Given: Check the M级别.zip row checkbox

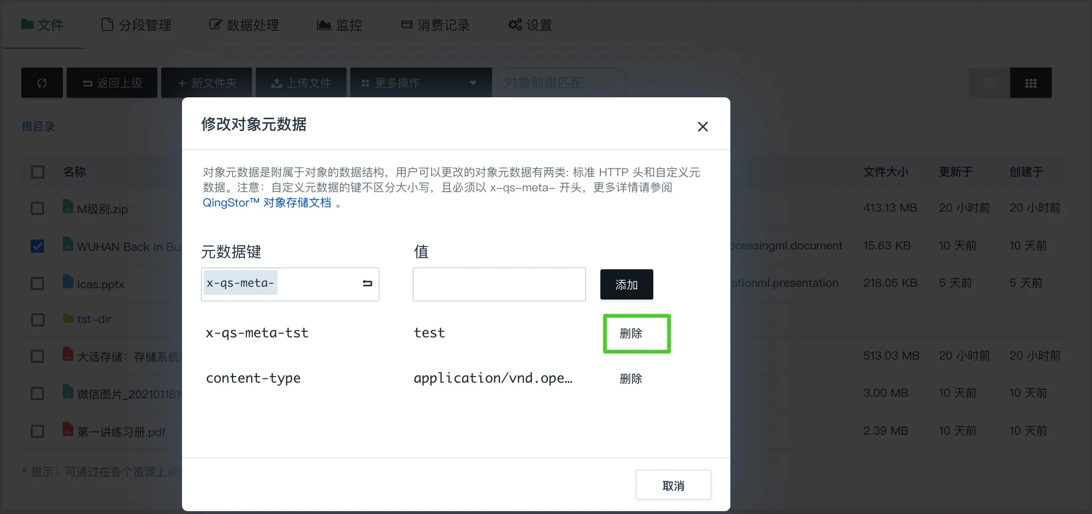Looking at the screenshot, I should pos(37,208).
